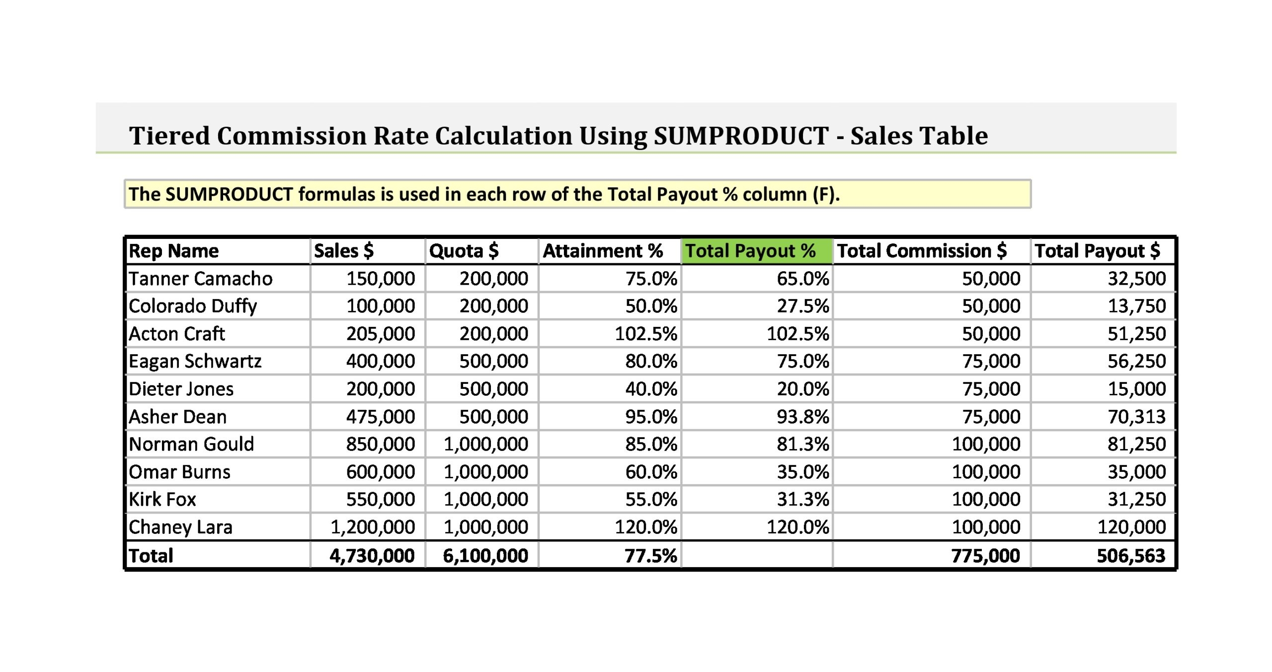Click the Sales $ column header
This screenshot has height=672, width=1272.
368,251
